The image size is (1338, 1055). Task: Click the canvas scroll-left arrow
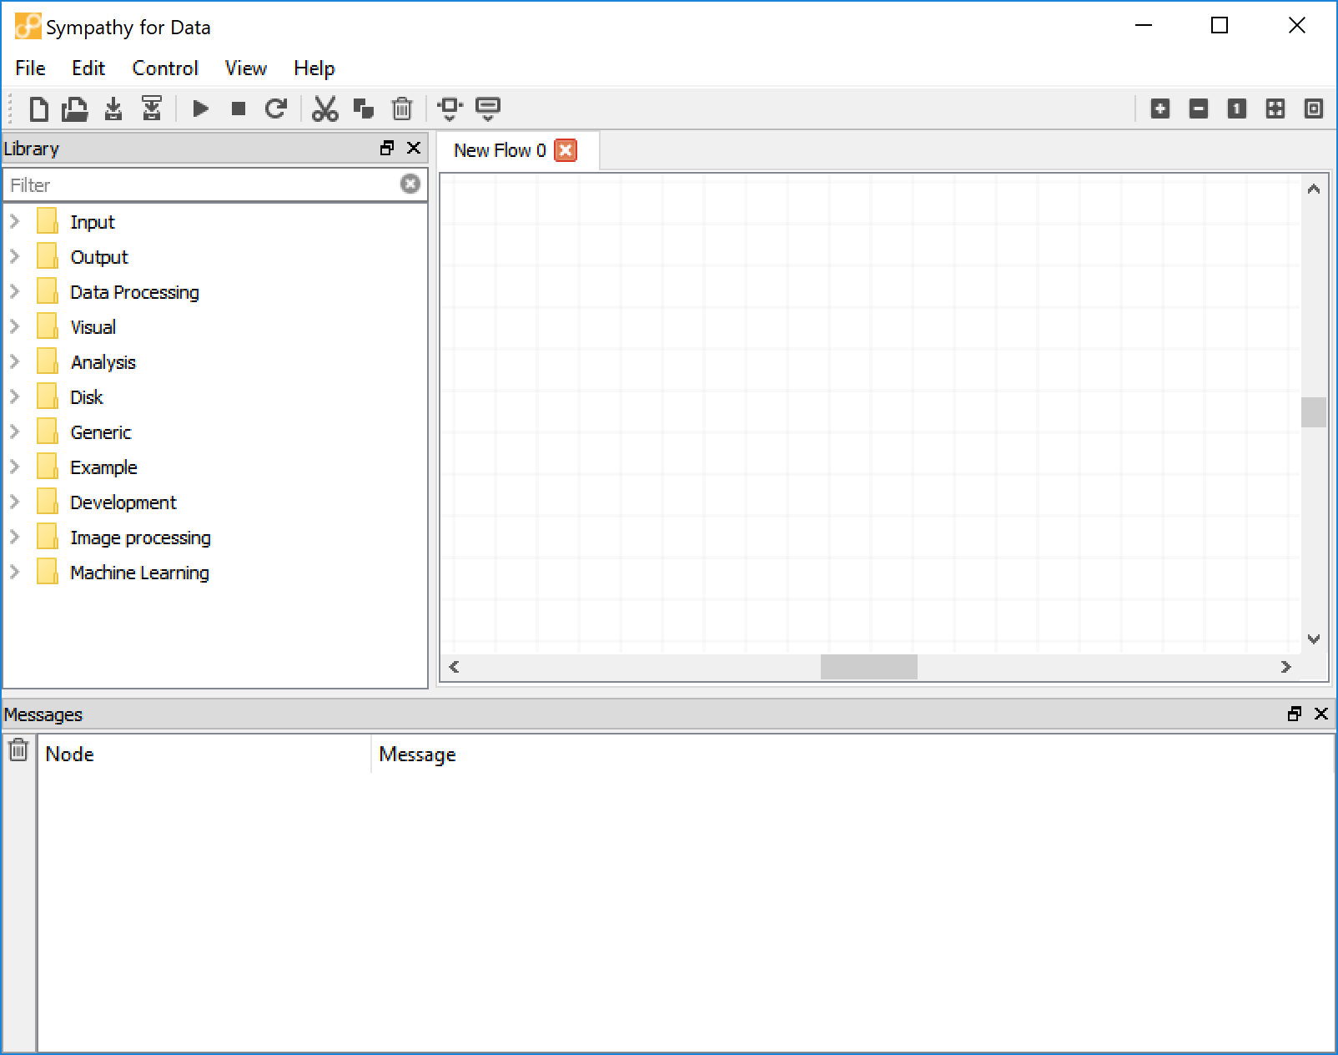pos(455,667)
